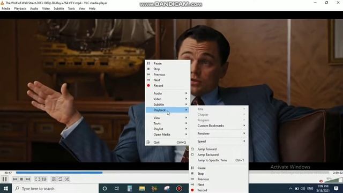Open the 7:09 PM clock and calendar
This screenshot has width=343, height=193.
click(x=323, y=188)
